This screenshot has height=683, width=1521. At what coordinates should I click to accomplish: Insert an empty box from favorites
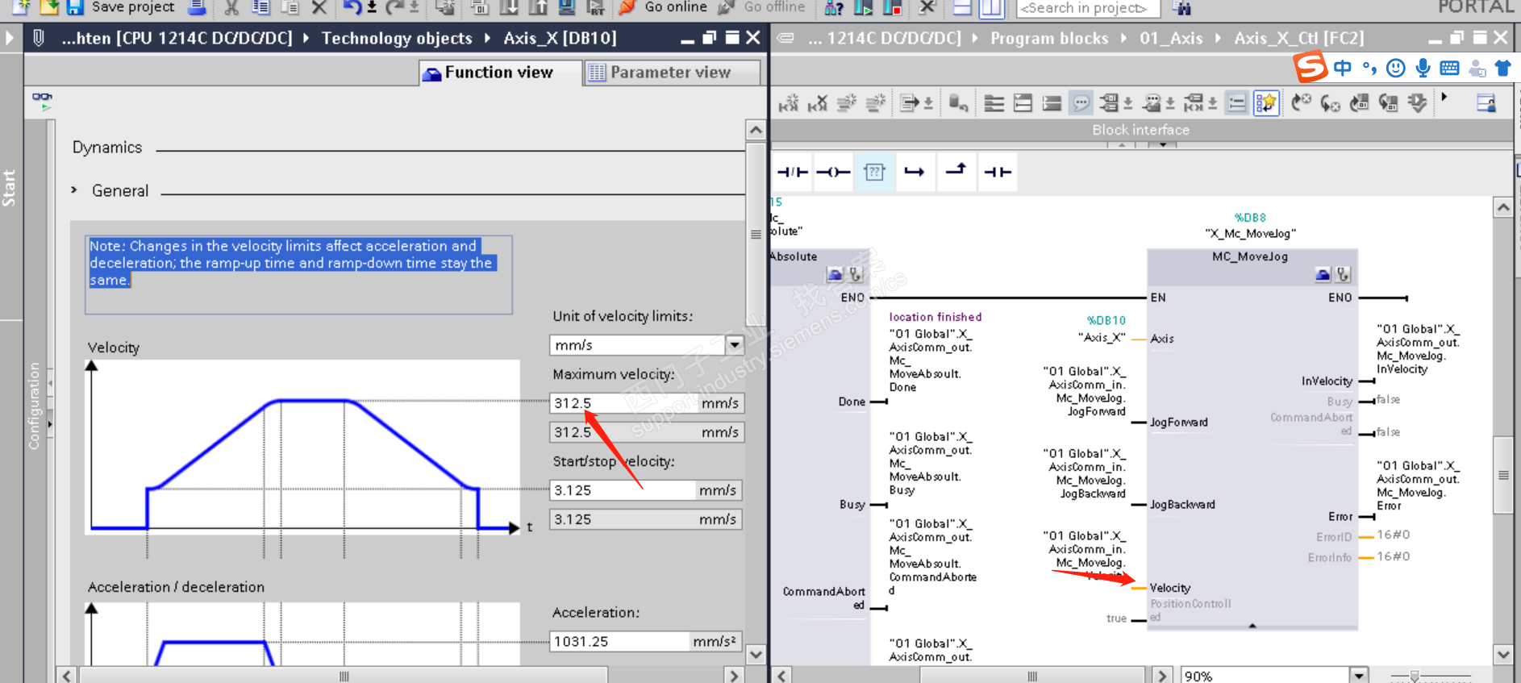pos(874,172)
